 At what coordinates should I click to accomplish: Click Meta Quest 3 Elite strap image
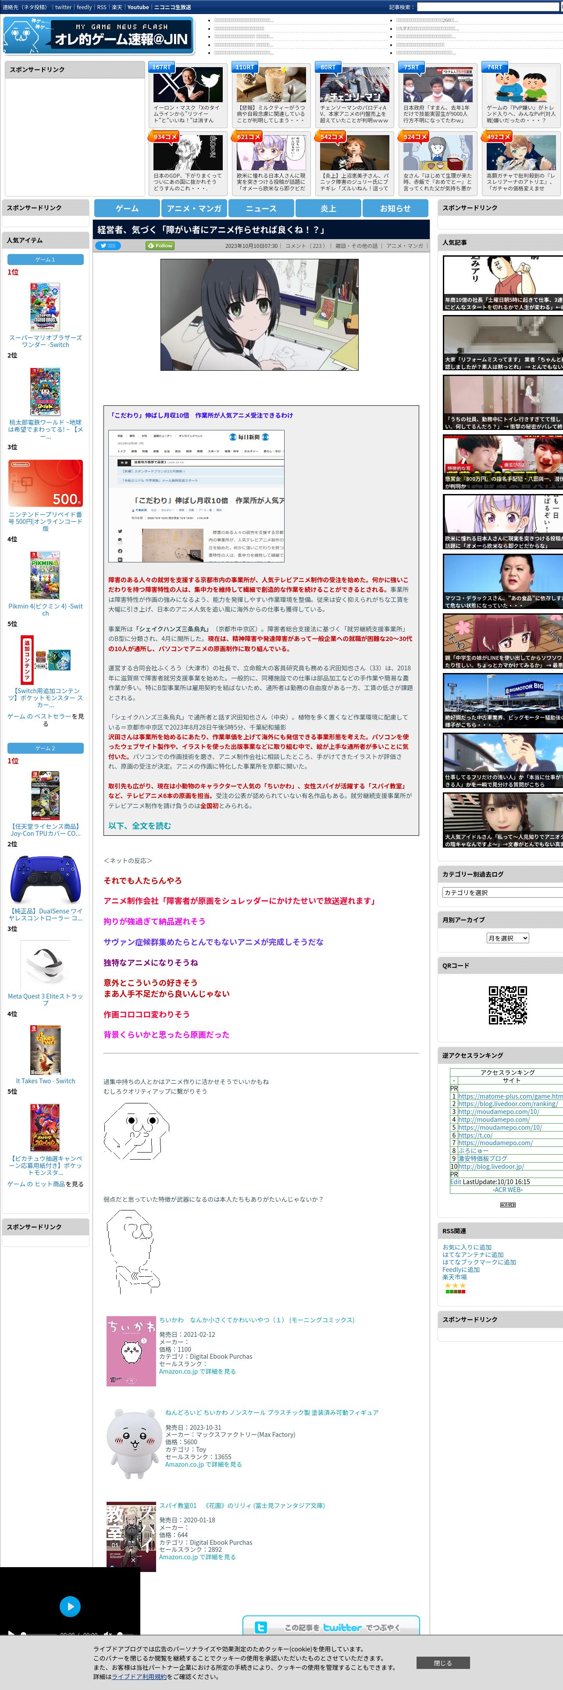pyautogui.click(x=45, y=964)
